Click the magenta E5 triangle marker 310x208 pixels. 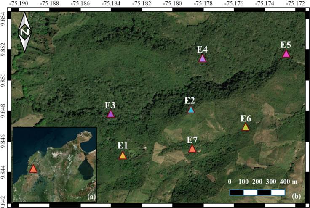[286, 54]
